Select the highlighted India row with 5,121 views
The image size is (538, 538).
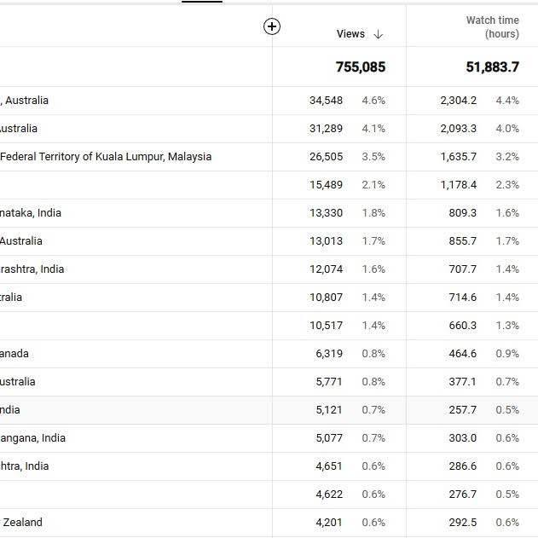pos(269,410)
